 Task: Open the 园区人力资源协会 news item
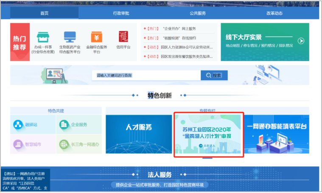pyautogui.click(x=187, y=47)
